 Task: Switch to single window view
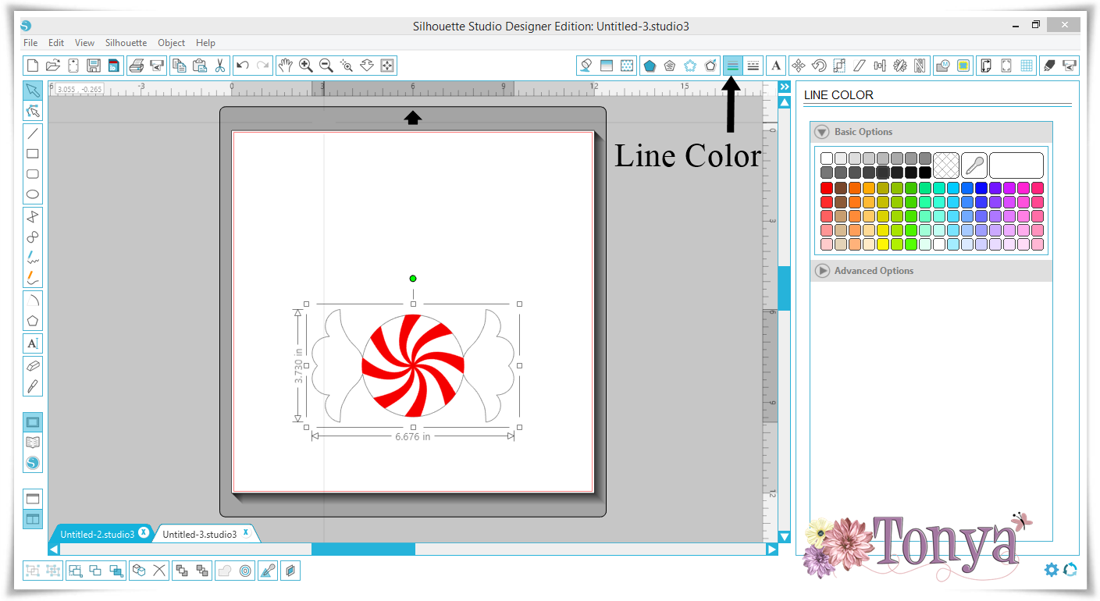click(33, 498)
